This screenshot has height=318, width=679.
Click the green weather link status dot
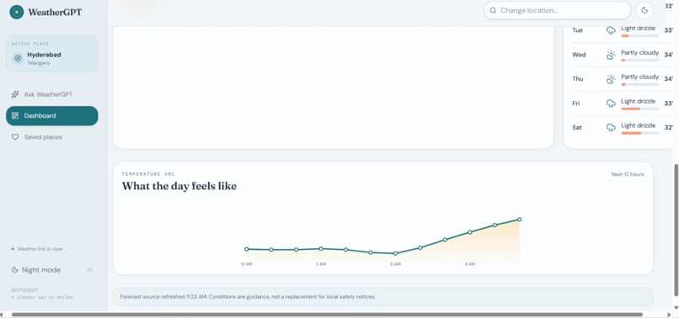tap(13, 249)
